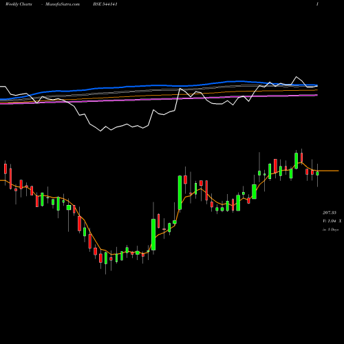The image size is (344, 344).
Task: Click the 'Weekly Charts' title text
Action: click(x=19, y=4)
